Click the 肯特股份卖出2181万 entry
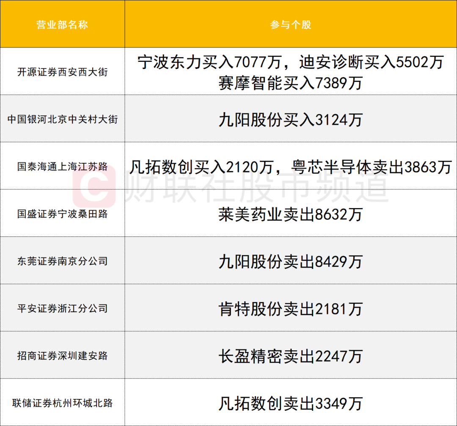Image resolution: width=457 pixels, height=426 pixels. coord(291,309)
